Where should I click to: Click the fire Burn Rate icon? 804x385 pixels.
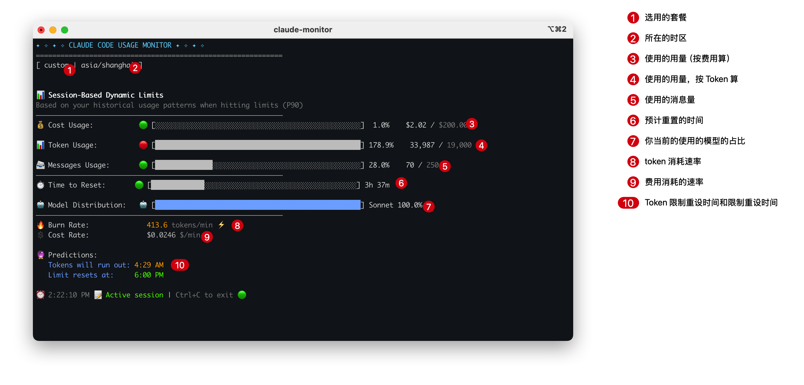pos(41,225)
